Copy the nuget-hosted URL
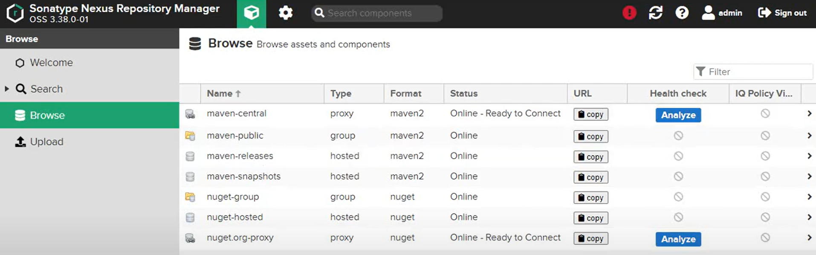 coord(591,218)
